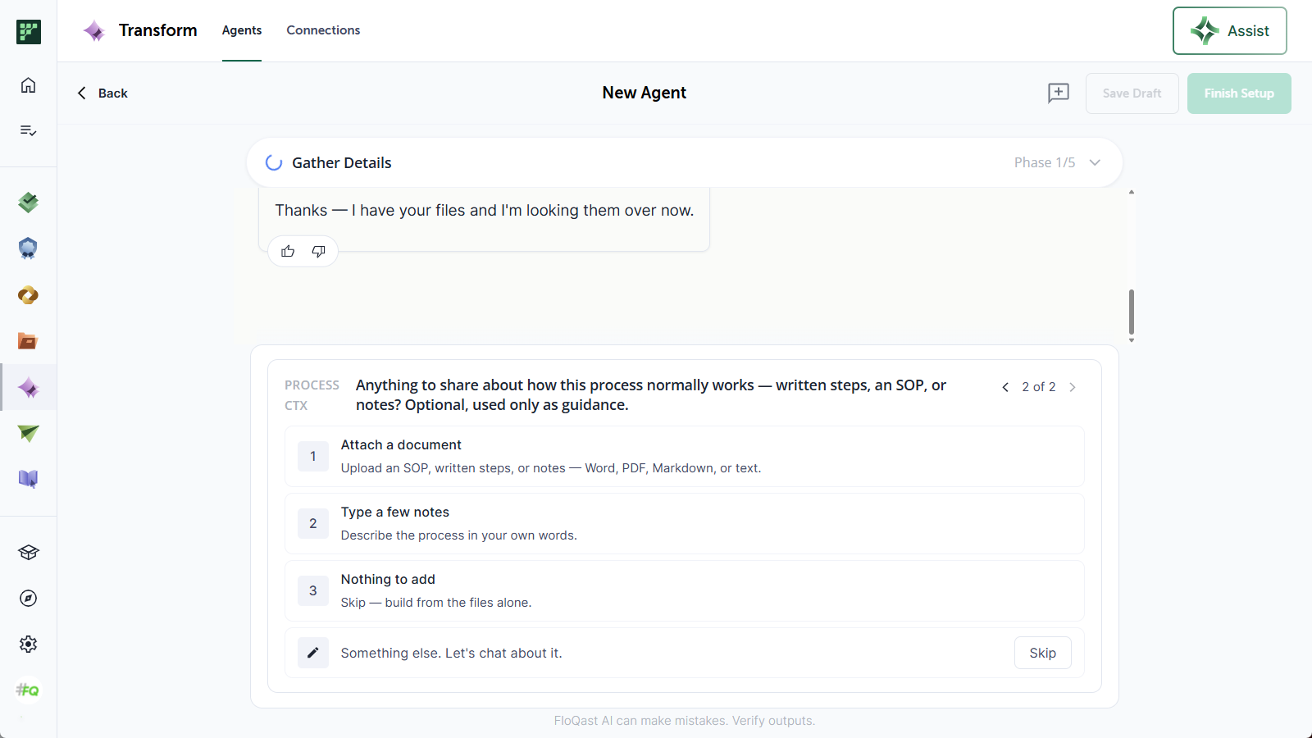Switch to the Agents tab

click(x=242, y=30)
